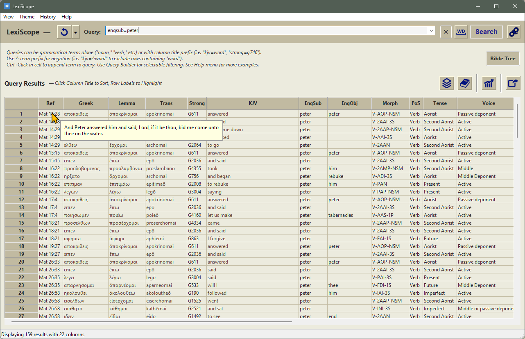Open the View menu
525x339 pixels.
click(x=8, y=17)
